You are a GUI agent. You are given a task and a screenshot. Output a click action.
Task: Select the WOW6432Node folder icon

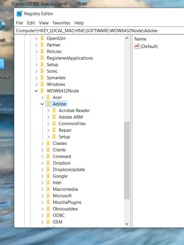42,91
